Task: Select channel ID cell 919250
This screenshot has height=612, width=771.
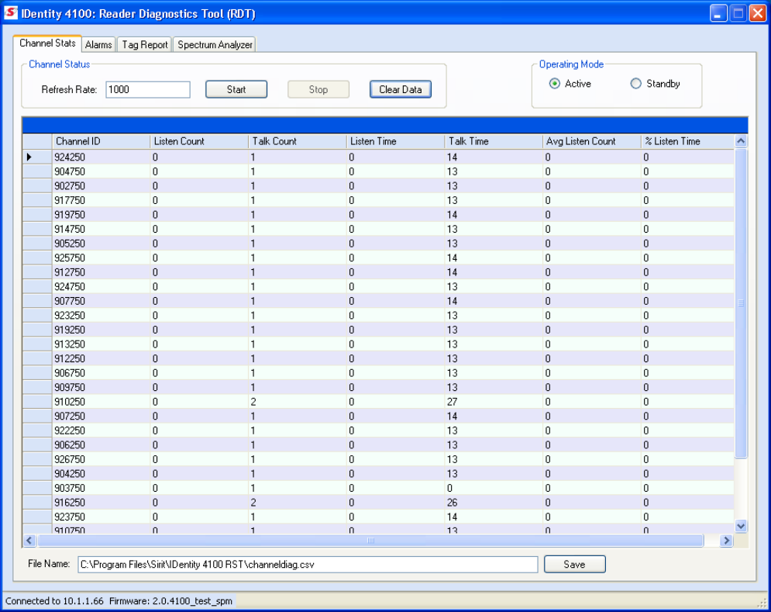Action: (x=101, y=330)
